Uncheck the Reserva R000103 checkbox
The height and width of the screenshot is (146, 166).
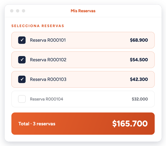tap(22, 79)
